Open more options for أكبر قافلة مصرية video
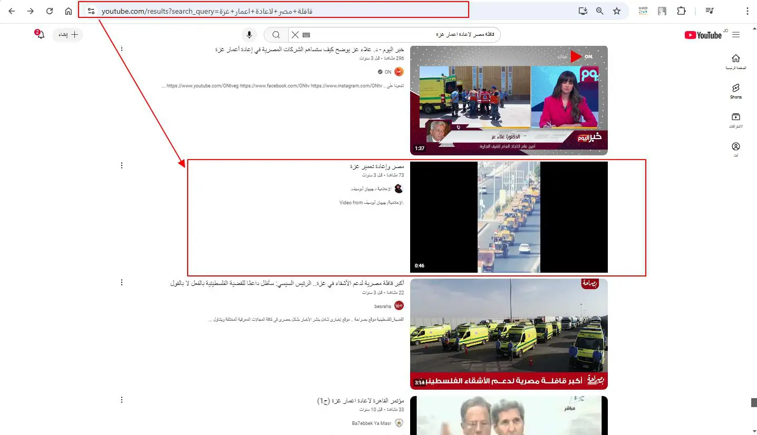Viewport: 757px width, 435px height. tap(122, 282)
